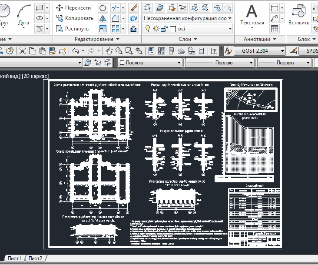The width and height of the screenshot is (318, 265).
Task: Activate the Rotate tool in Редактирование
Action: coord(103,8)
